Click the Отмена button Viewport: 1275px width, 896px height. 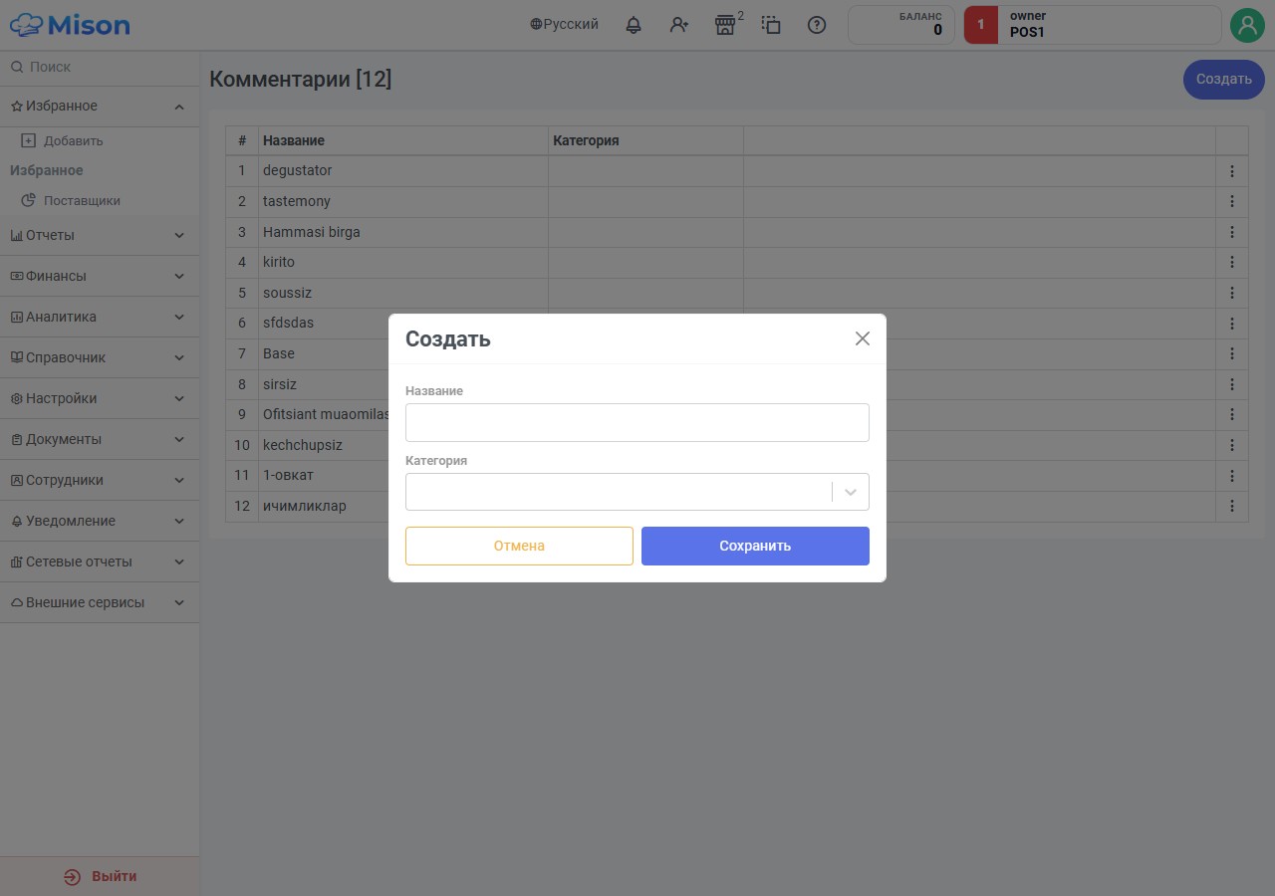click(x=519, y=546)
